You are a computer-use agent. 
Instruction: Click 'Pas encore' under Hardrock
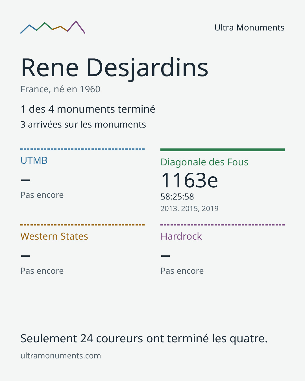[182, 271]
